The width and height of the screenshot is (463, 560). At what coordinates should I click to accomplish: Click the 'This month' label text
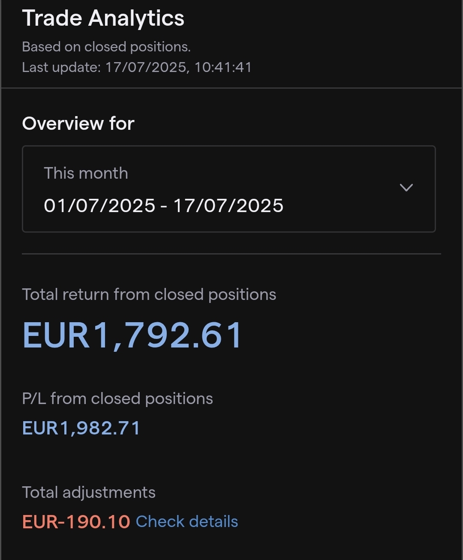point(86,173)
